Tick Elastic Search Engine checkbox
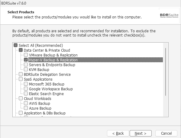Image resolution: width=181 pixels, height=138 pixels. (26, 94)
